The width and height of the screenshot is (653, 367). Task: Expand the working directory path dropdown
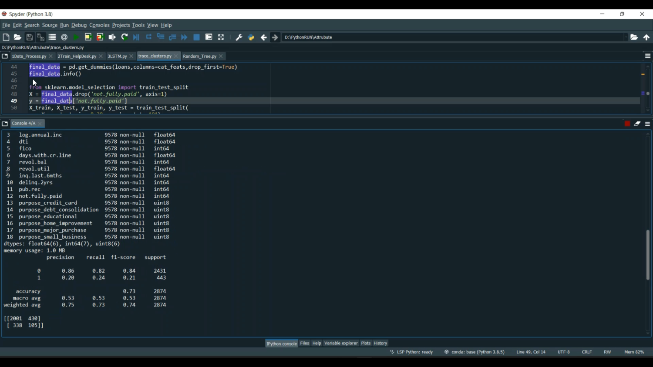[626, 37]
